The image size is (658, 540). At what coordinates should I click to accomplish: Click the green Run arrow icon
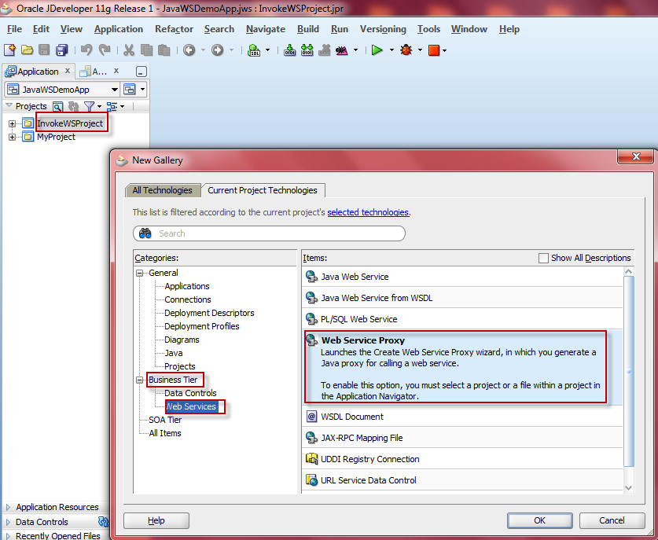tap(377, 50)
